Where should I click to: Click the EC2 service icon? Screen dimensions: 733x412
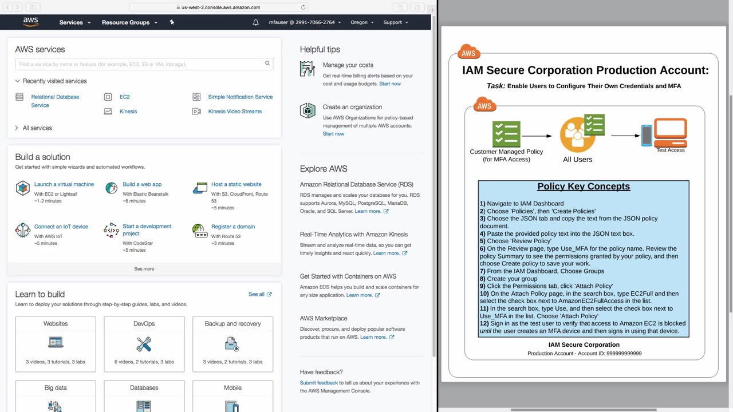pos(108,97)
